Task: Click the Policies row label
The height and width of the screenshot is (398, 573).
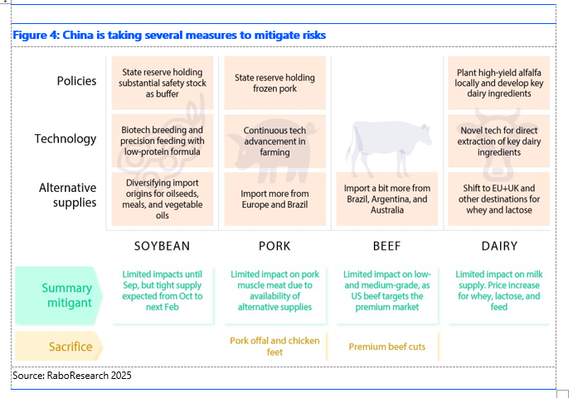Action: point(76,81)
